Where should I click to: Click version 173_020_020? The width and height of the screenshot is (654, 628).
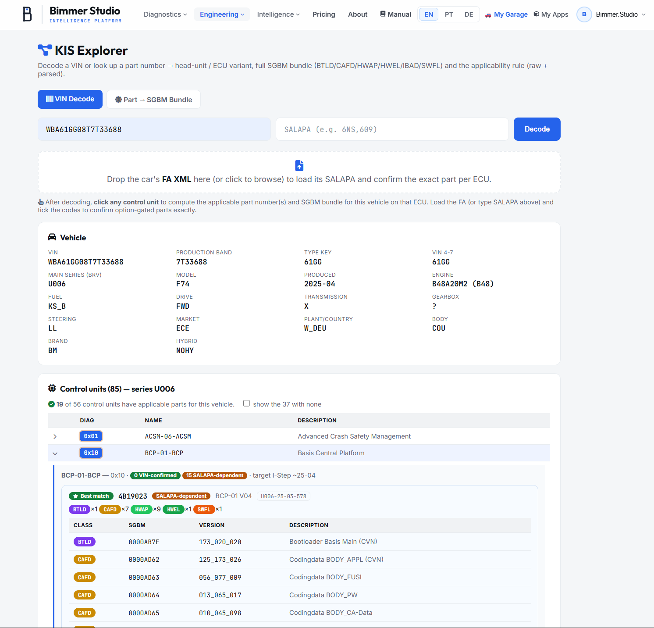click(220, 542)
